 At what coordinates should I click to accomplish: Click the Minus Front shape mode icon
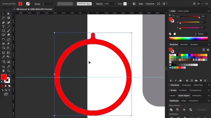point(178,110)
